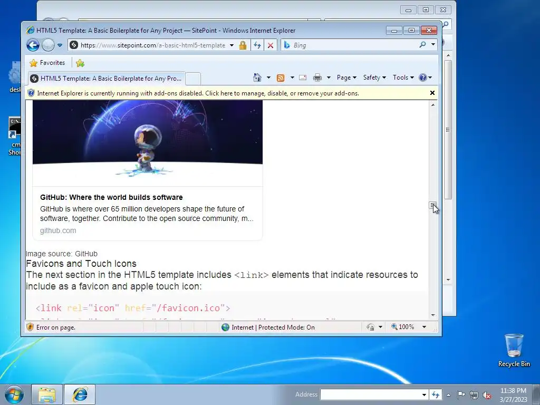The height and width of the screenshot is (405, 540).
Task: Click the network tray icon
Action: (x=474, y=395)
